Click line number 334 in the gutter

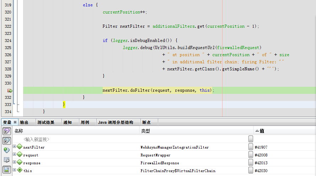[8, 112]
